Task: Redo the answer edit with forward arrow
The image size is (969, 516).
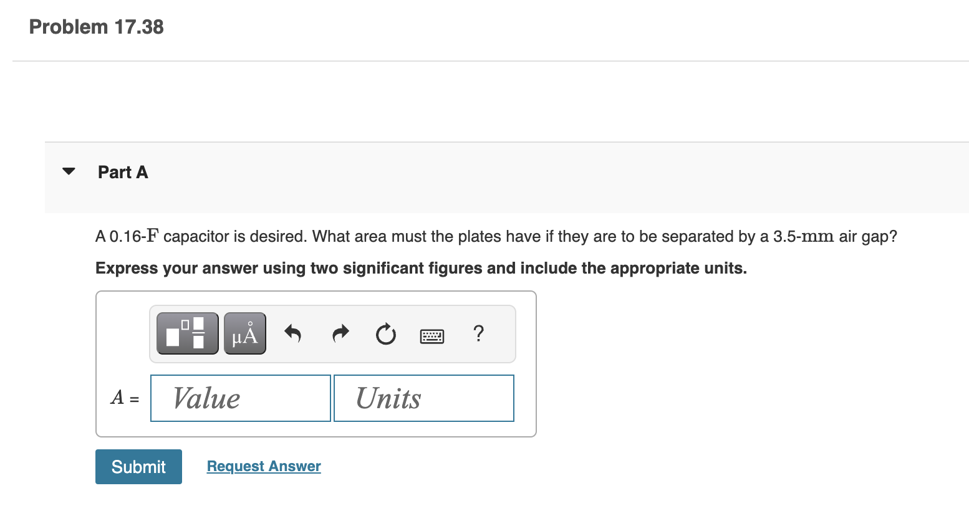Action: tap(340, 333)
